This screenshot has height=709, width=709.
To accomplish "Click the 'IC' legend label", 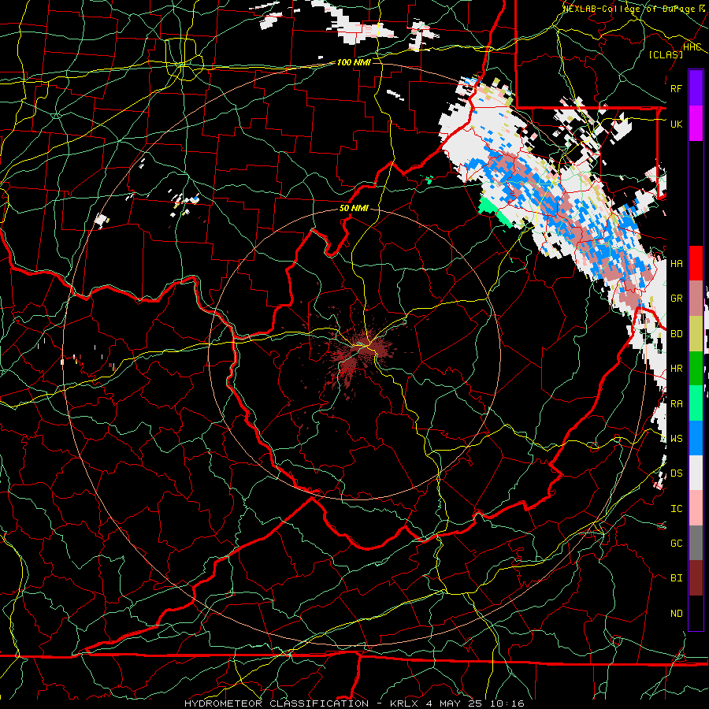I will pos(677,509).
